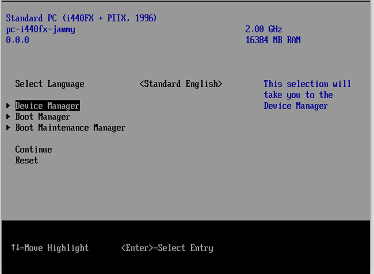Select the Reset option
This screenshot has width=374, height=274.
tap(26, 160)
